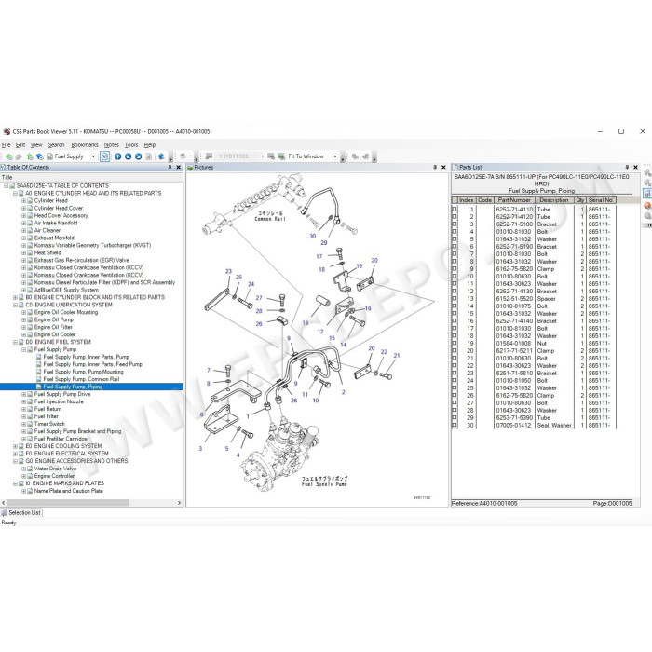Open the figure number JY017103 dropdown

263,156
